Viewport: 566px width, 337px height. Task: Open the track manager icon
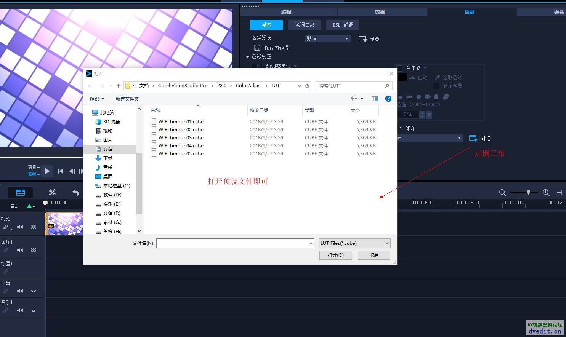tap(14, 206)
